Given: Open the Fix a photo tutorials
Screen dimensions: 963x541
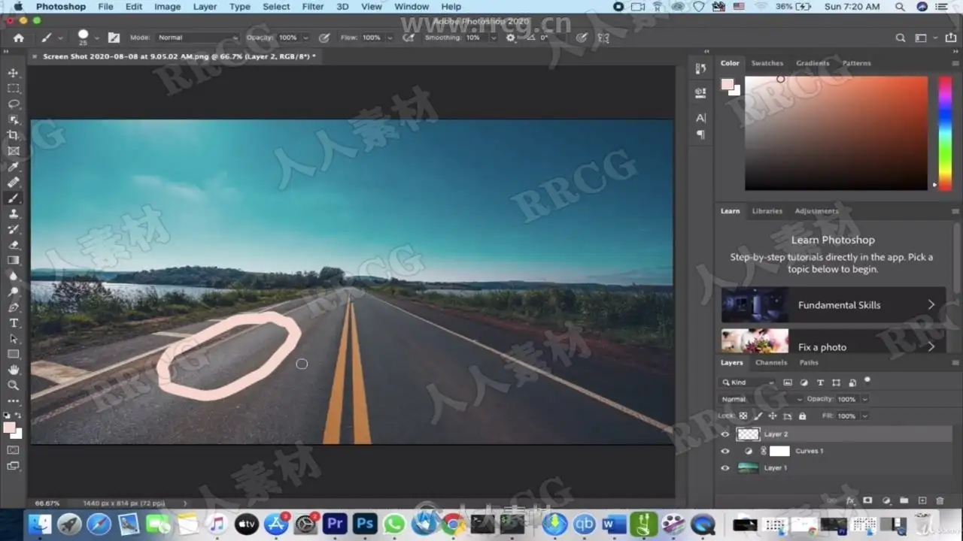Looking at the screenshot, I should (834, 343).
